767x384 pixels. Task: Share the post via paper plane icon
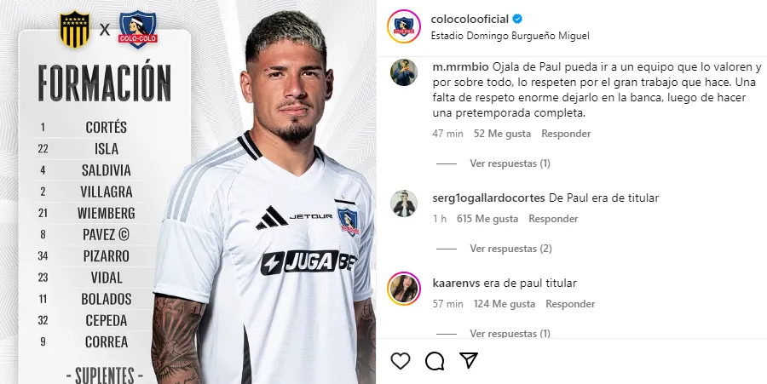coord(469,360)
